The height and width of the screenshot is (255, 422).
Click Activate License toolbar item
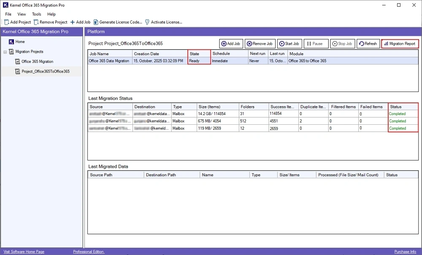click(x=164, y=22)
